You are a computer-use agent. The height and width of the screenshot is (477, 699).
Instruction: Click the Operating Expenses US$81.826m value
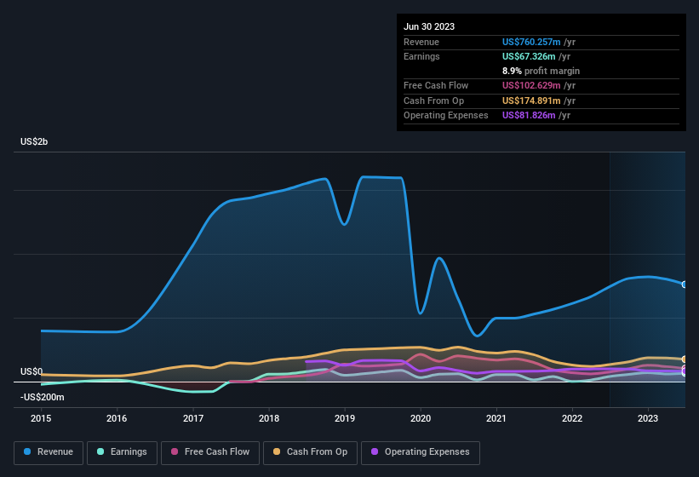tap(529, 116)
